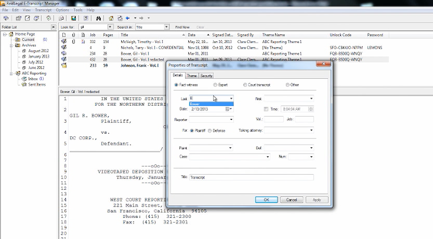Viewport: 433px width, 239px height.
Task: Open the Reporter dropdown
Action: pyautogui.click(x=231, y=119)
